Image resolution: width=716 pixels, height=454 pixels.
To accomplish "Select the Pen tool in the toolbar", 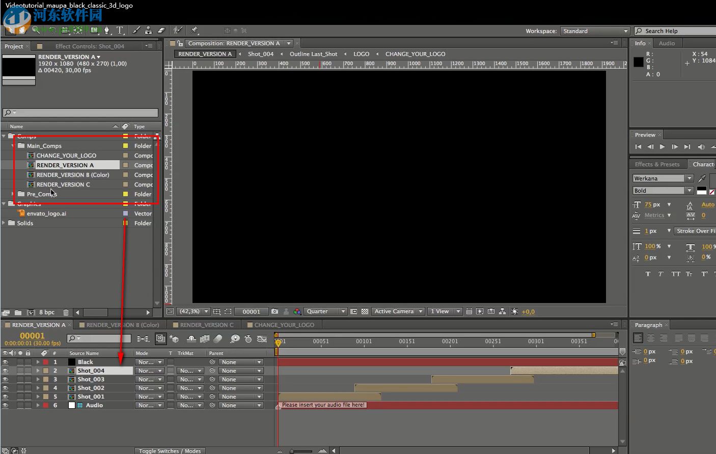I will (107, 31).
